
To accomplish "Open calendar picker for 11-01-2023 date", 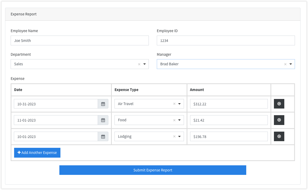I will [x=103, y=120].
